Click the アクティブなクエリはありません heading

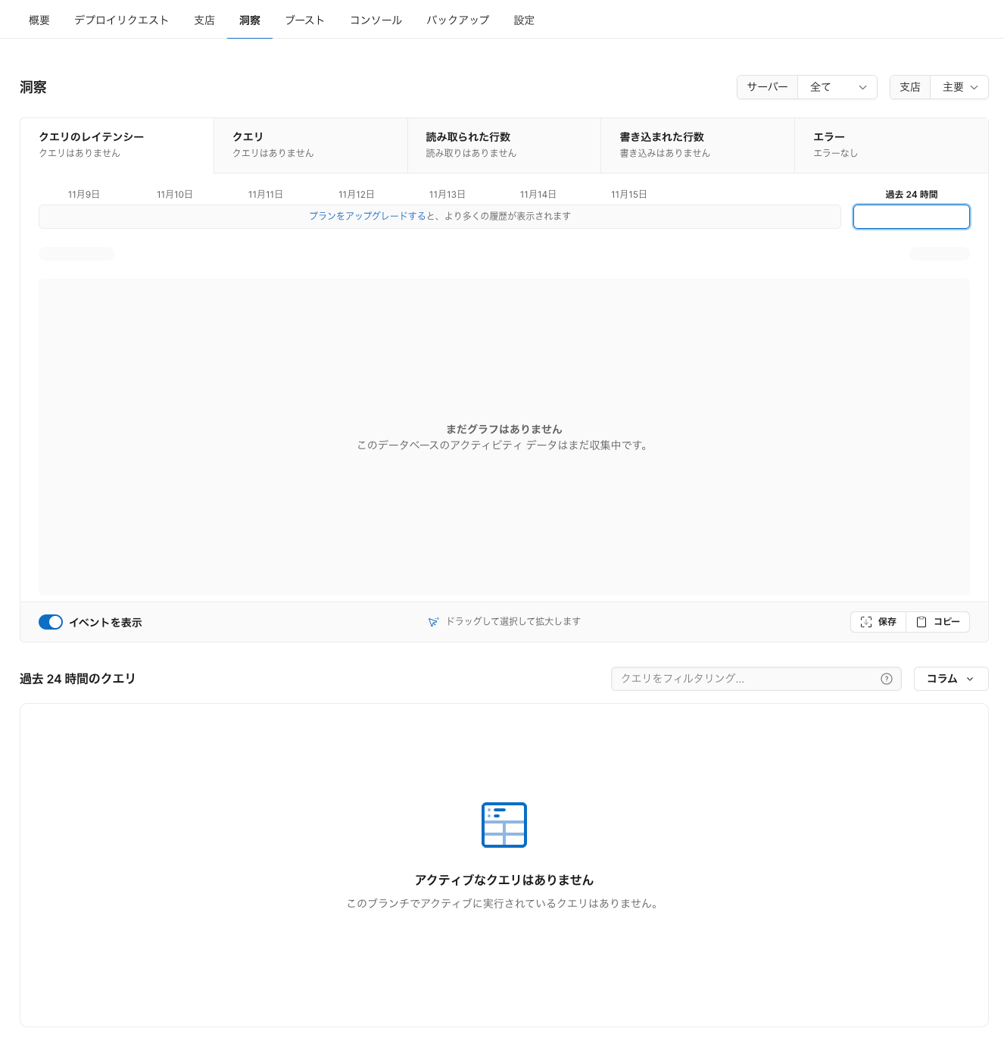click(x=504, y=880)
